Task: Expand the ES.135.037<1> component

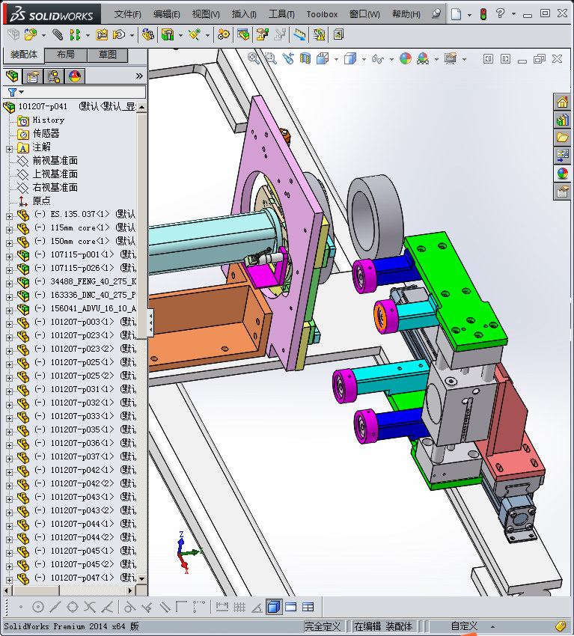Action: point(9,216)
